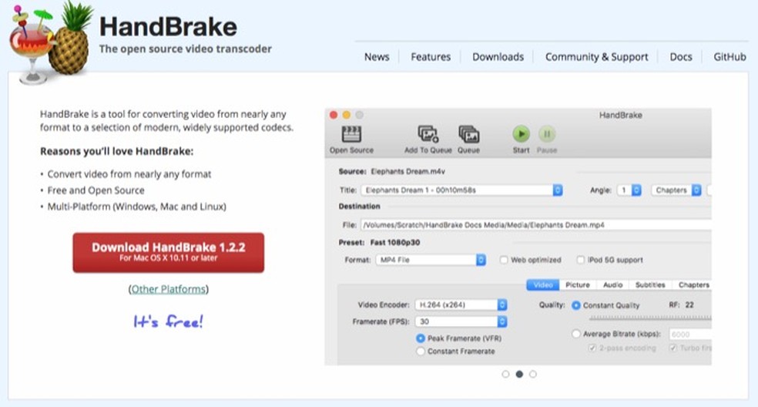
Task: Click the green Start play button
Action: tap(521, 134)
